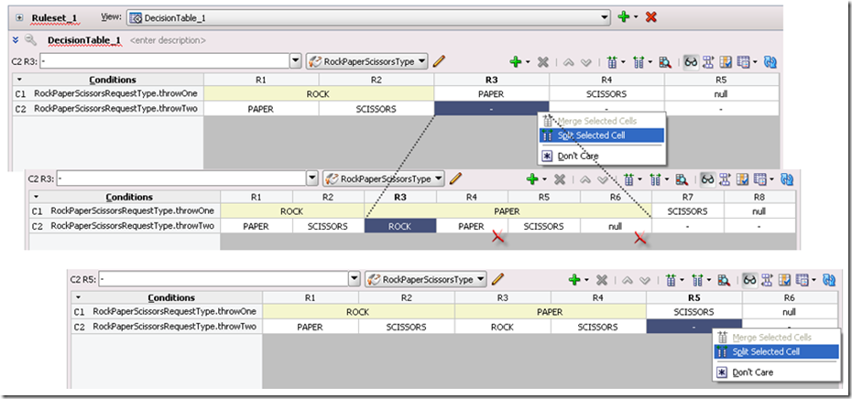Choose Split Selected Cell in five-rule table menu
Viewport: 852px width, 399px height.
602,135
